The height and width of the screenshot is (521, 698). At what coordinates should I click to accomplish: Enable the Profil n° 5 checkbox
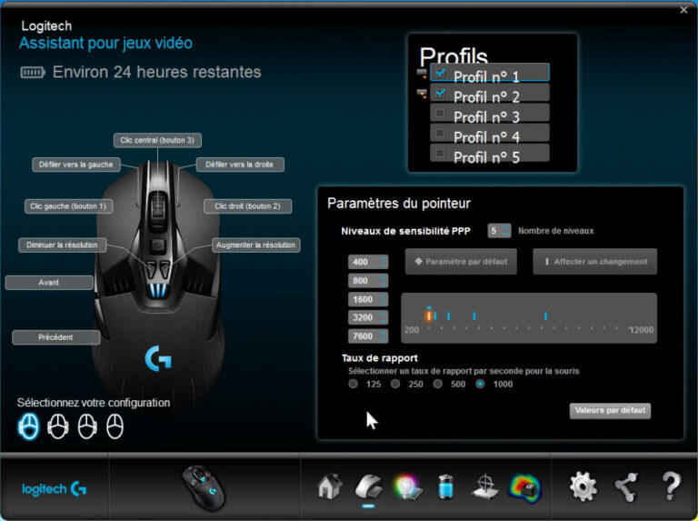[x=440, y=153]
